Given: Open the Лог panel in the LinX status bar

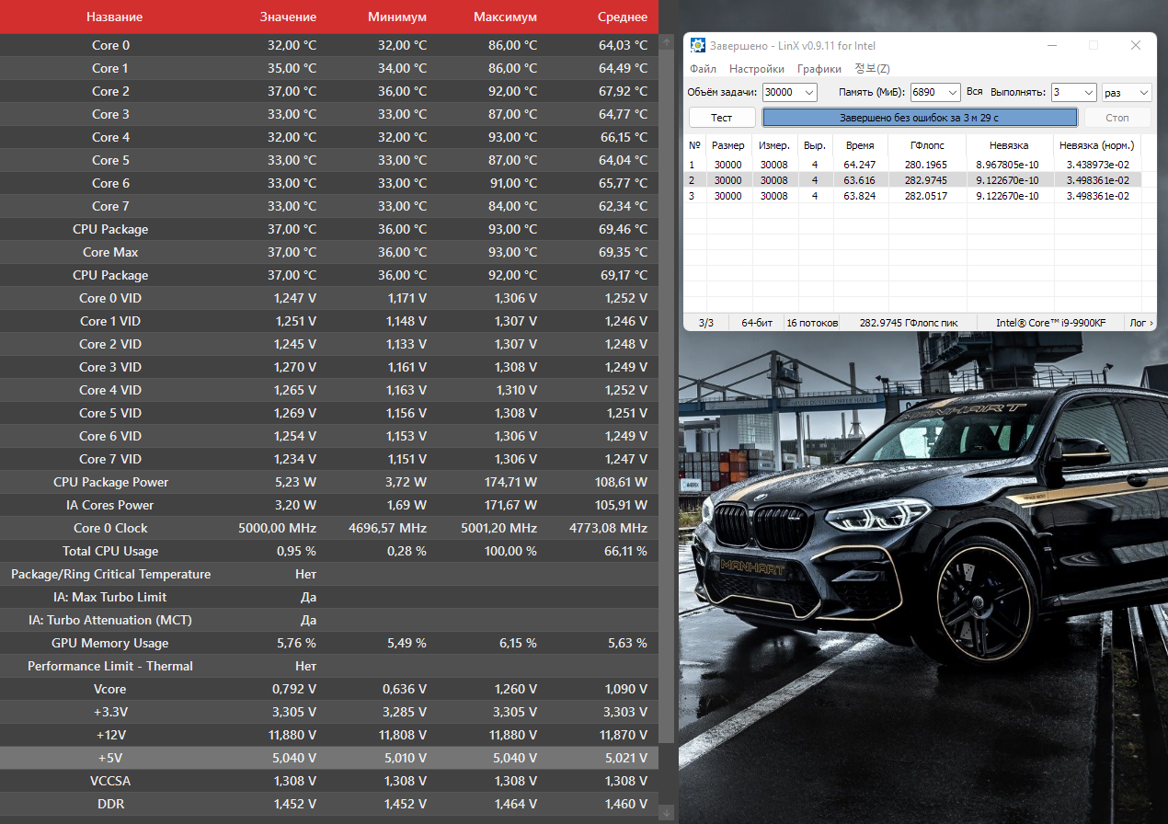Looking at the screenshot, I should tap(1140, 323).
